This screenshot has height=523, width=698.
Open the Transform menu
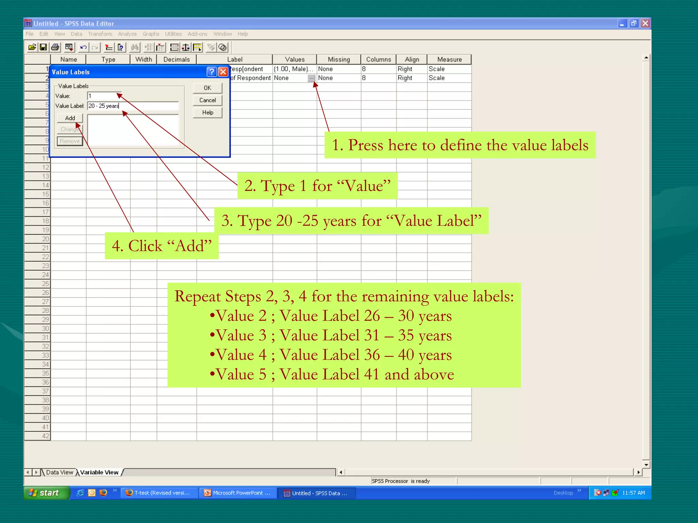click(x=100, y=34)
